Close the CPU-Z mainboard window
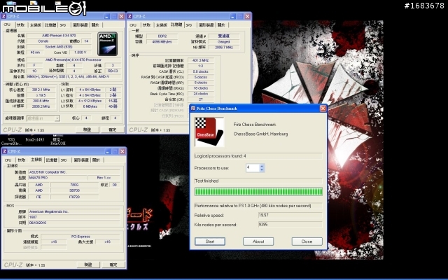 122,151
